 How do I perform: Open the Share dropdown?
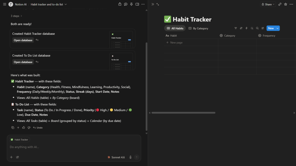(268, 4)
